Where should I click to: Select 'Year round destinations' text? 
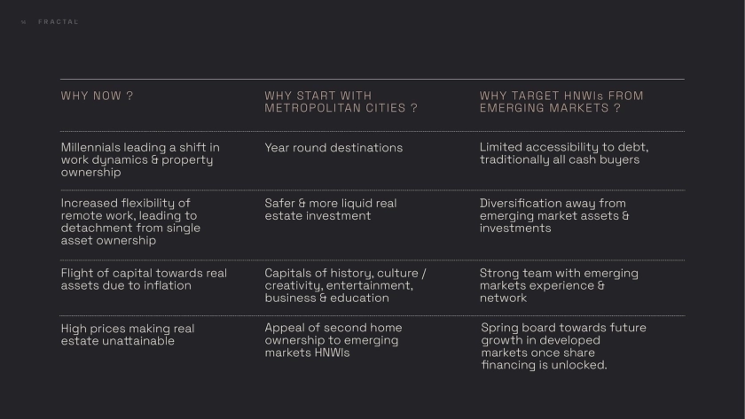click(x=333, y=148)
